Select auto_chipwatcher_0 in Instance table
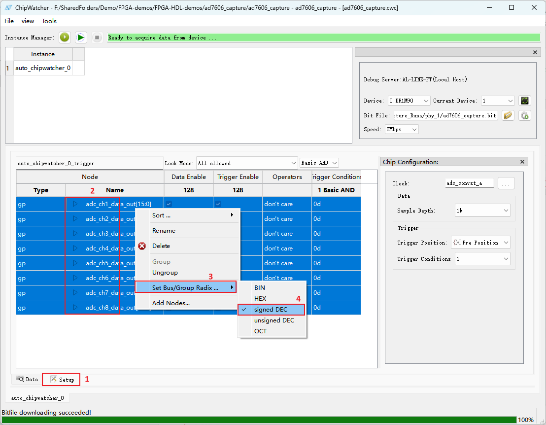Screen dimensions: 546x425 (x=43, y=68)
